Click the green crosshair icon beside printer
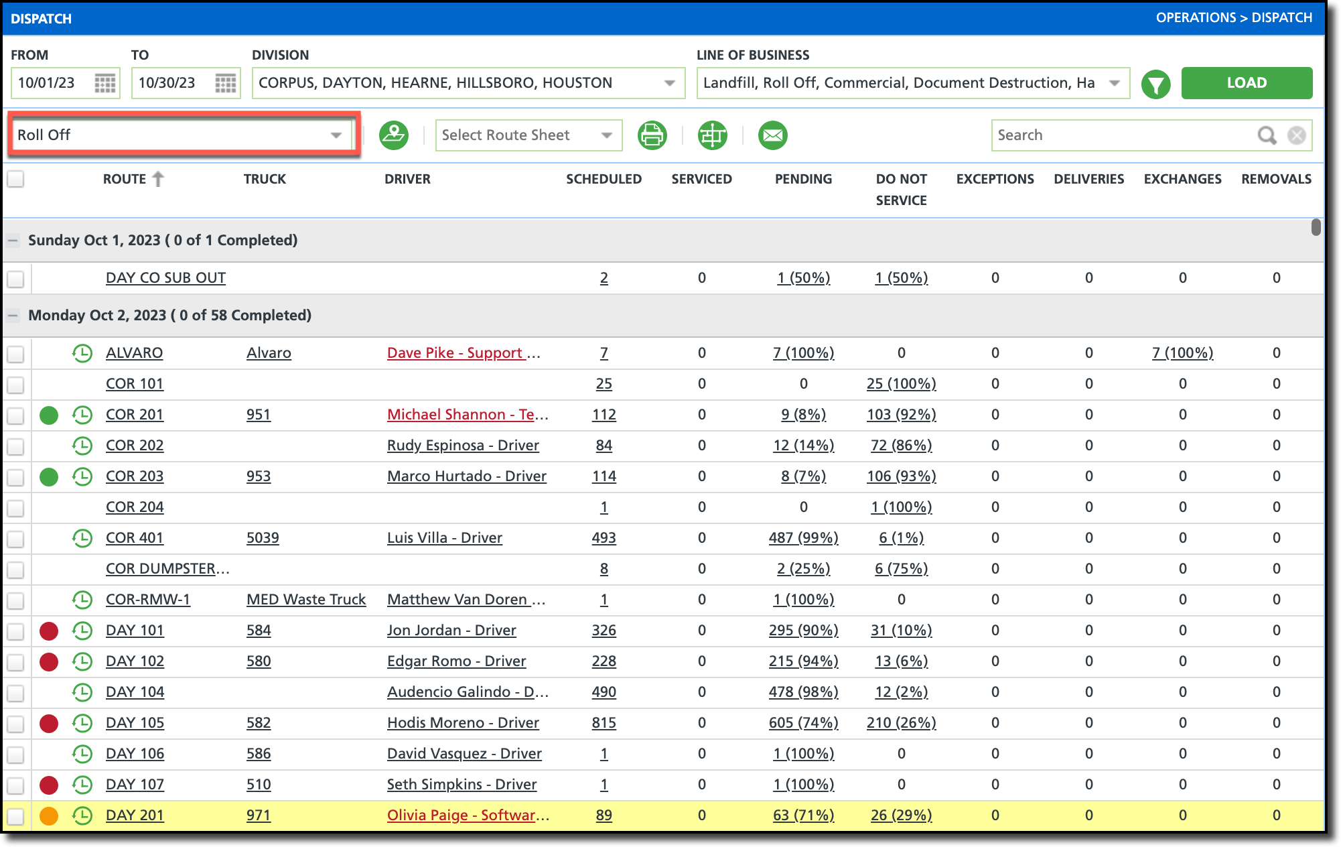The width and height of the screenshot is (1341, 847). coord(712,135)
